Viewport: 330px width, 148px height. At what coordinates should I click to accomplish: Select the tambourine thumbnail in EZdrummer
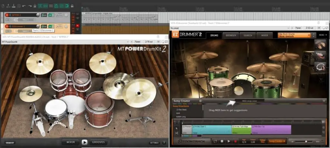[x=320, y=67]
